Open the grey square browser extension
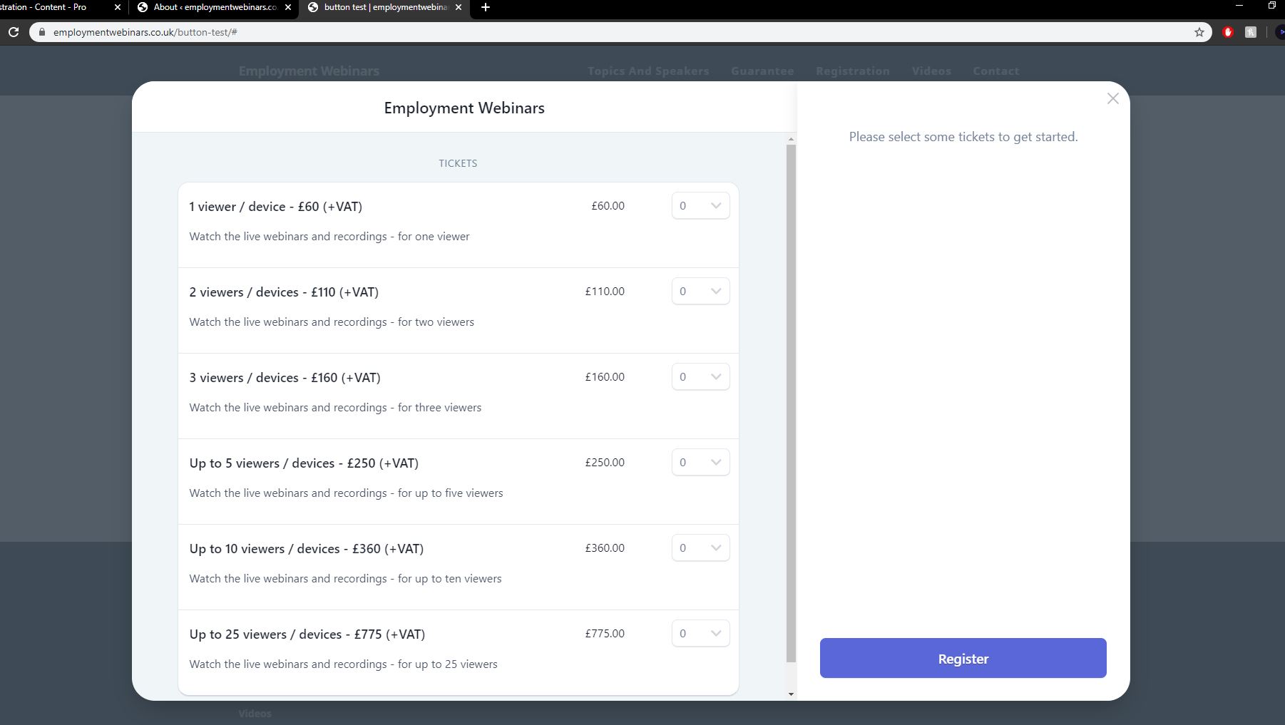The height and width of the screenshot is (725, 1285). coord(1251,32)
